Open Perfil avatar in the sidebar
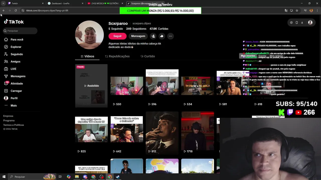The image size is (321, 180). tap(6, 98)
